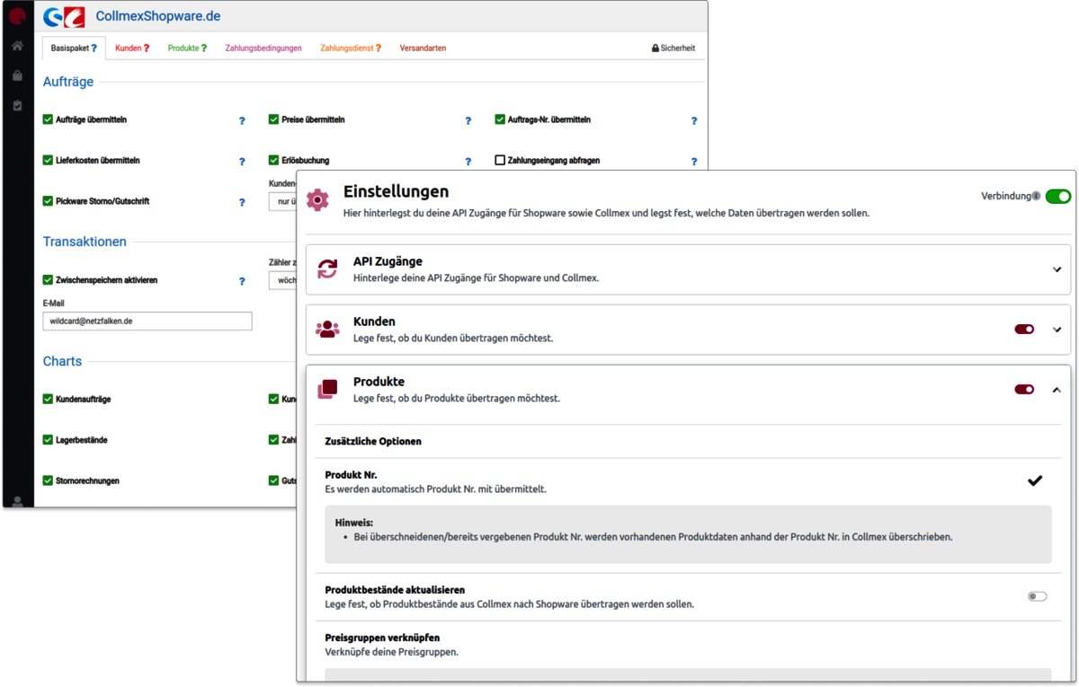Viewport: 1079px width, 687px height.
Task: Switch to the Basispaket tab
Action: point(74,48)
